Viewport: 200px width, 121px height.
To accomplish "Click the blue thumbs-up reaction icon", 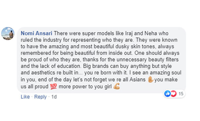I will click(168, 94).
